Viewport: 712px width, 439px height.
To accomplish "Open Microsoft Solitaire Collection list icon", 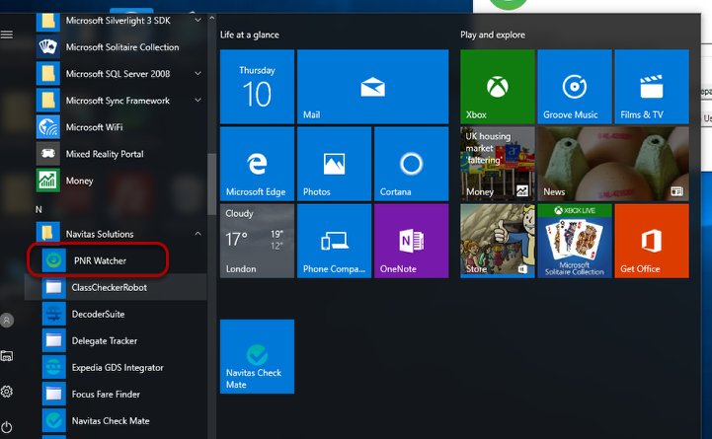I will pos(47,47).
